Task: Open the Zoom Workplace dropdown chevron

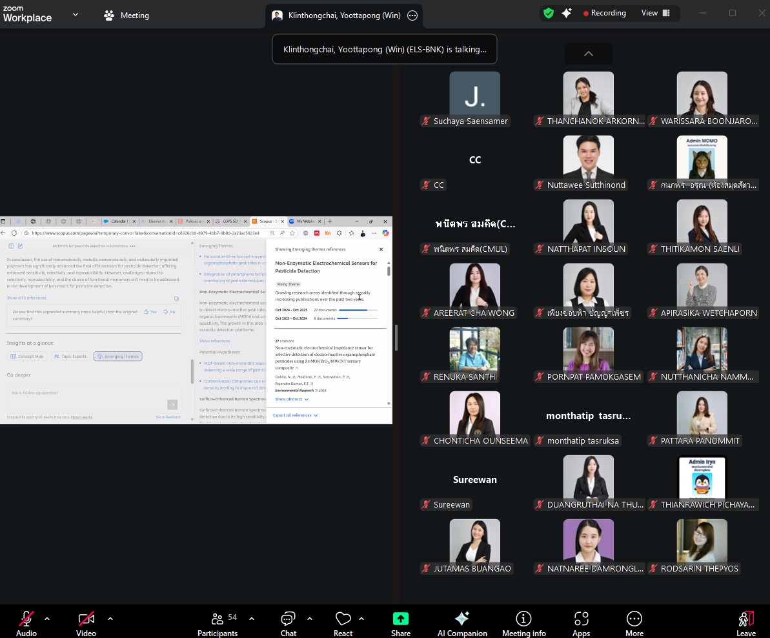Action: tap(76, 14)
